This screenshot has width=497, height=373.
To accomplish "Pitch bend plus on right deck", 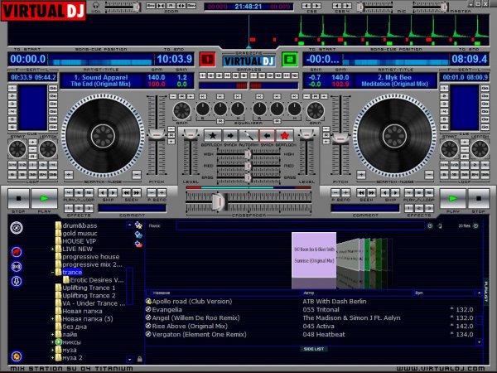I will tap(345, 192).
